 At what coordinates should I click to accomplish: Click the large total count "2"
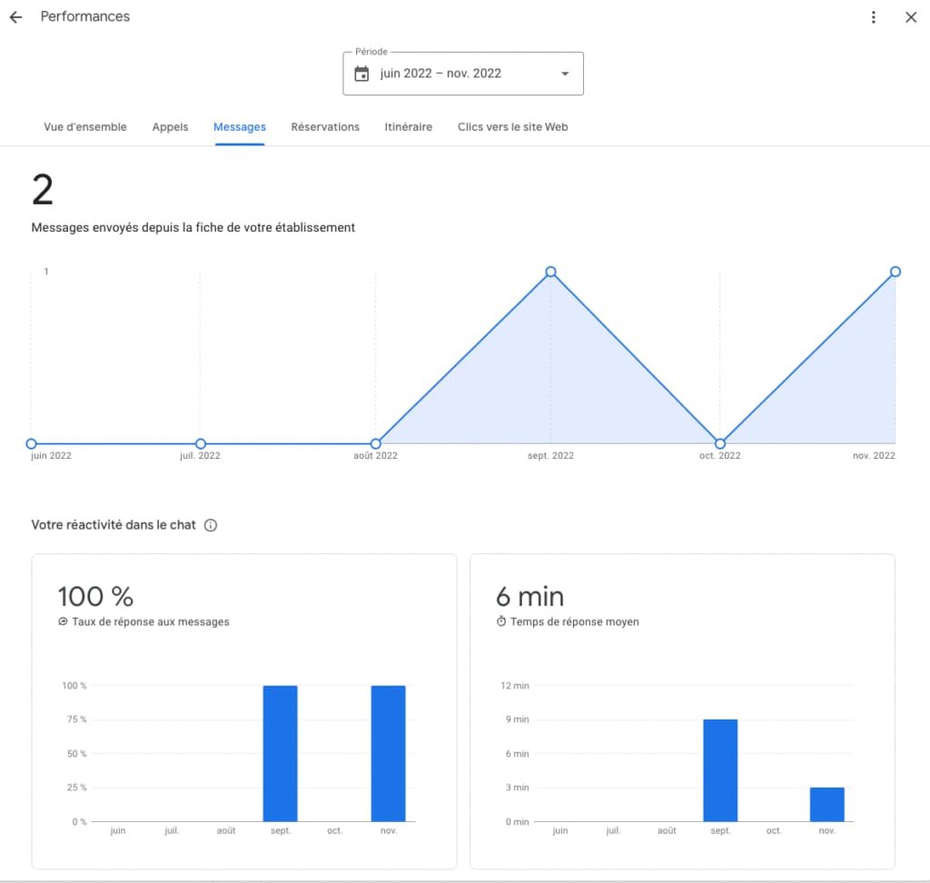[42, 190]
